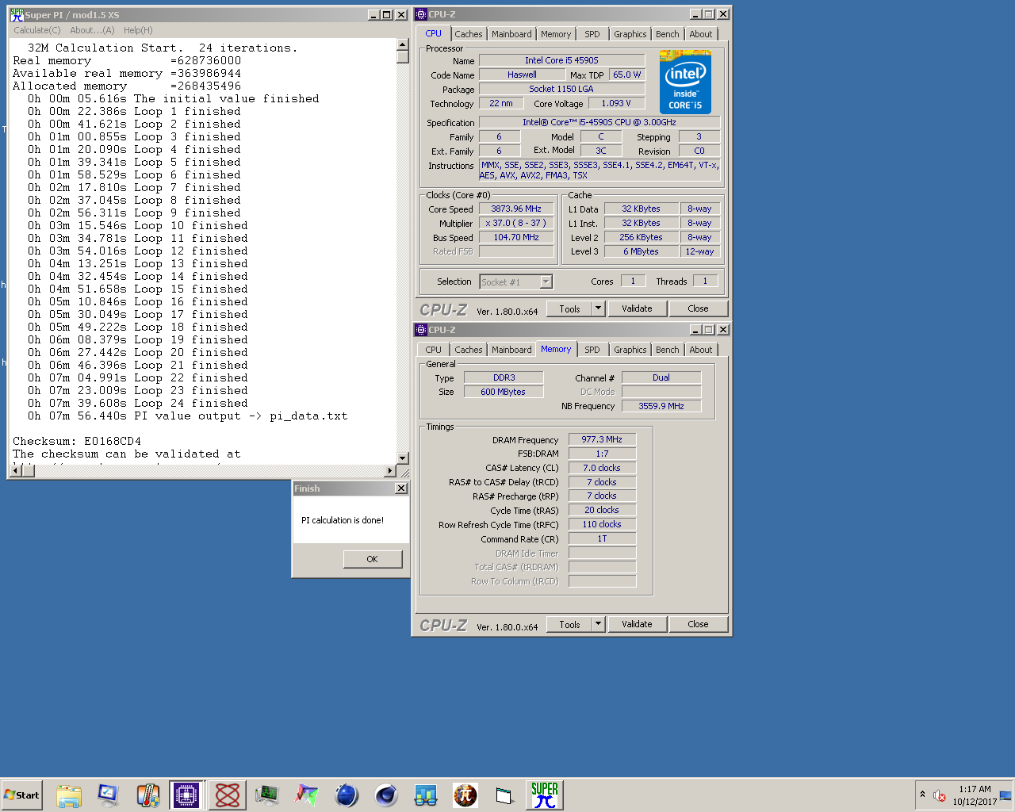Click the upper CPU-Z window title icon

[x=421, y=14]
